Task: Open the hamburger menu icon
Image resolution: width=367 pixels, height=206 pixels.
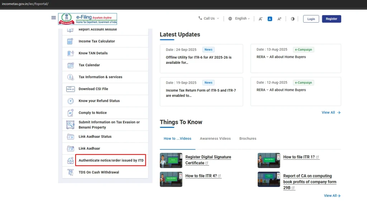Action: coord(53,18)
